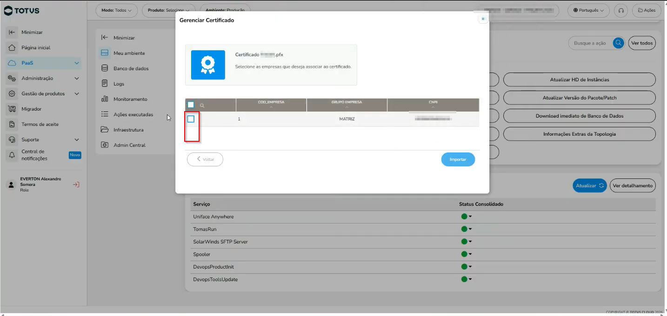
Task: Sort by CNPJ column header
Action: click(433, 105)
